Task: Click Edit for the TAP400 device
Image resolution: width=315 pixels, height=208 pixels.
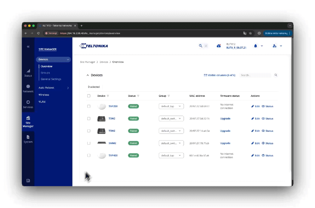Action: (x=255, y=155)
